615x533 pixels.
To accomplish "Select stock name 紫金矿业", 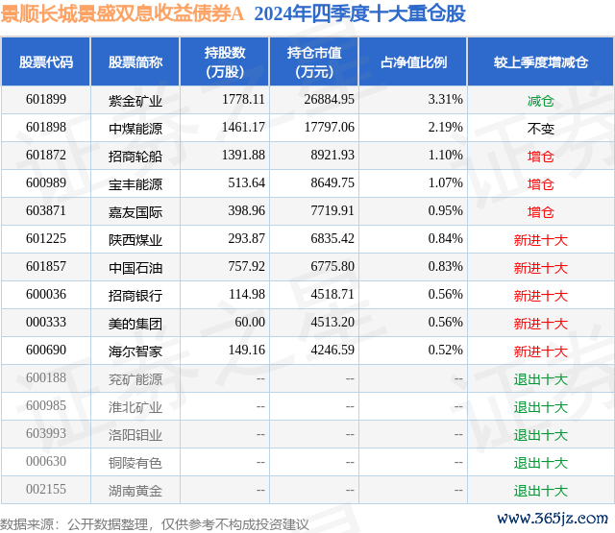I will pyautogui.click(x=135, y=101).
